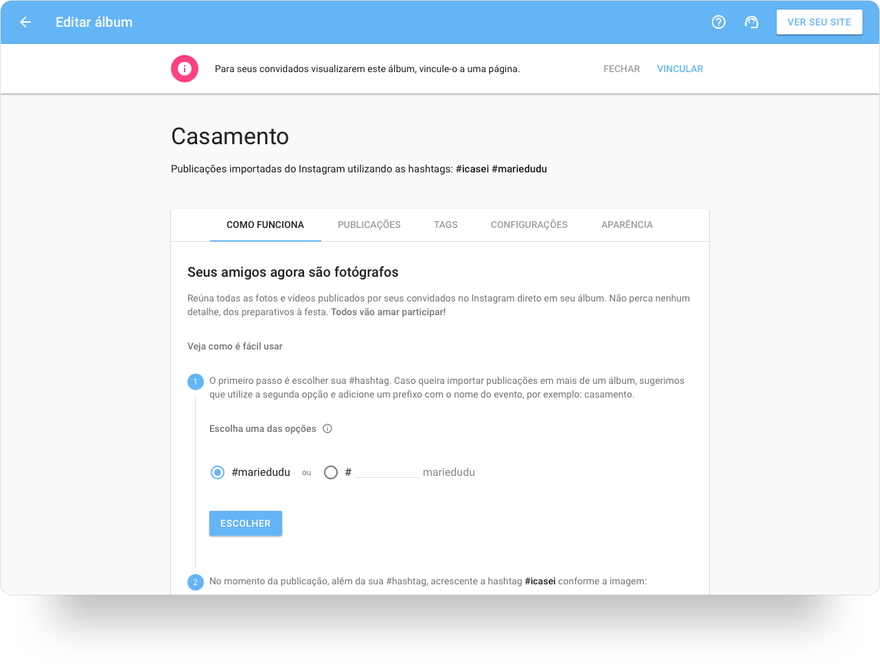This screenshot has width=880, height=664.
Task: Go back using the arrow icon
Action: (x=25, y=22)
